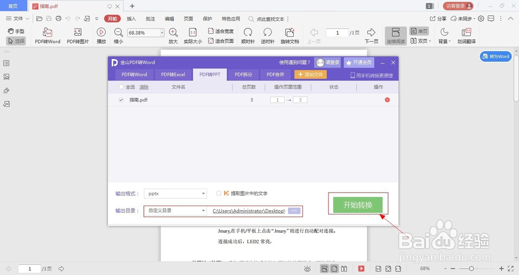Image resolution: width=519 pixels, height=275 pixels.
Task: Click red play icon in status bar
Action: coord(361,269)
